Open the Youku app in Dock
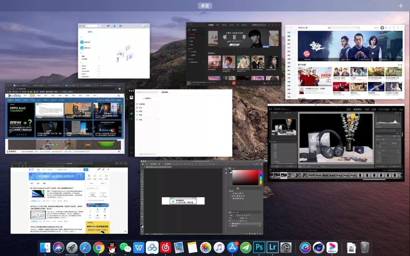The height and width of the screenshot is (256, 410). [332, 247]
